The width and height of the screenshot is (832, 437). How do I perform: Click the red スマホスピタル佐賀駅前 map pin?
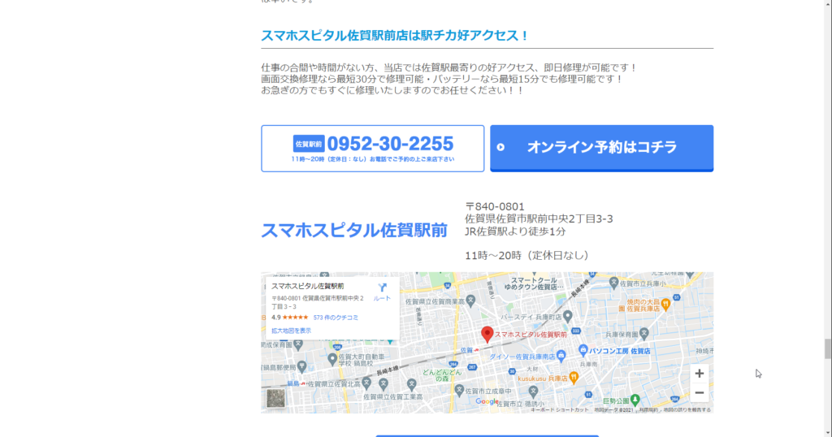click(487, 334)
